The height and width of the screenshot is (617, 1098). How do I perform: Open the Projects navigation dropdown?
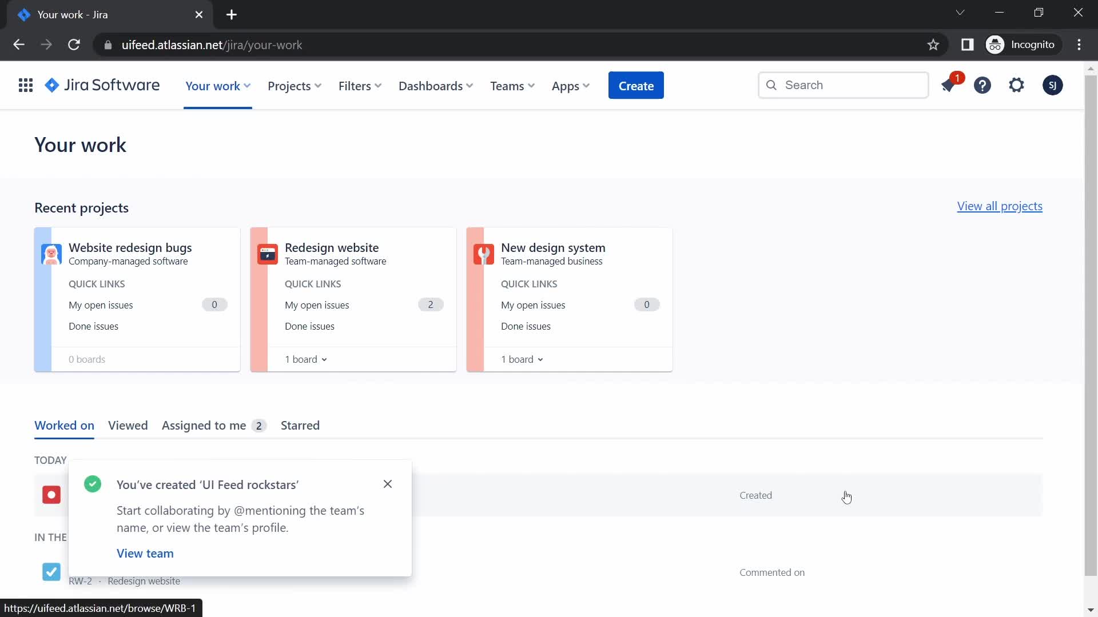click(x=294, y=85)
